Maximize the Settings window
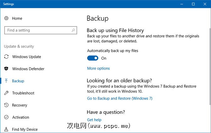This screenshot has width=211, height=133. point(193,4)
